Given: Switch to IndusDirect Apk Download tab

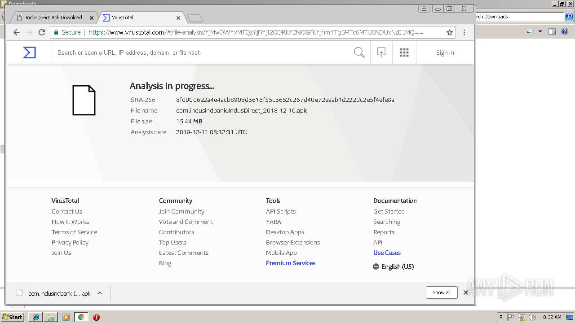Looking at the screenshot, I should [x=53, y=17].
